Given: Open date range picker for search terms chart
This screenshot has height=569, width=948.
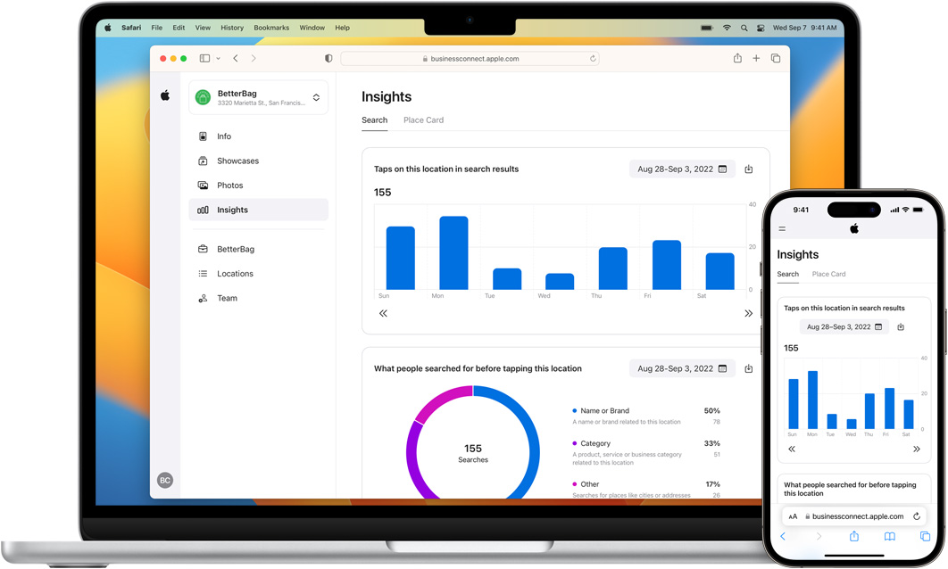Looking at the screenshot, I should [682, 368].
